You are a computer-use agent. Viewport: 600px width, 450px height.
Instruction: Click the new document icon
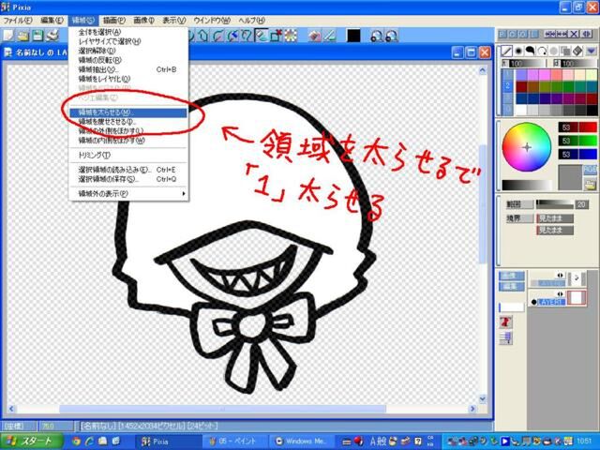pyautogui.click(x=8, y=36)
